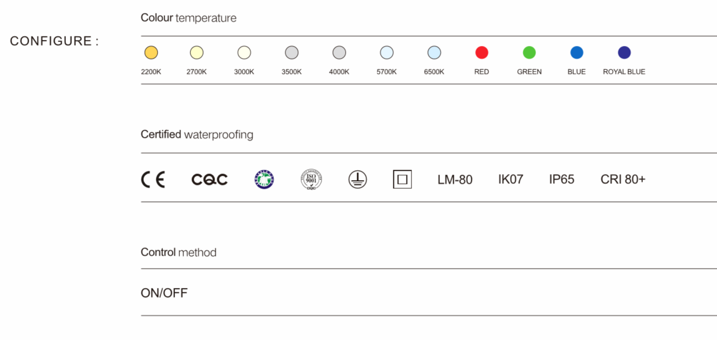Click the ISO 9001 certification seal
717x340 pixels.
(311, 180)
